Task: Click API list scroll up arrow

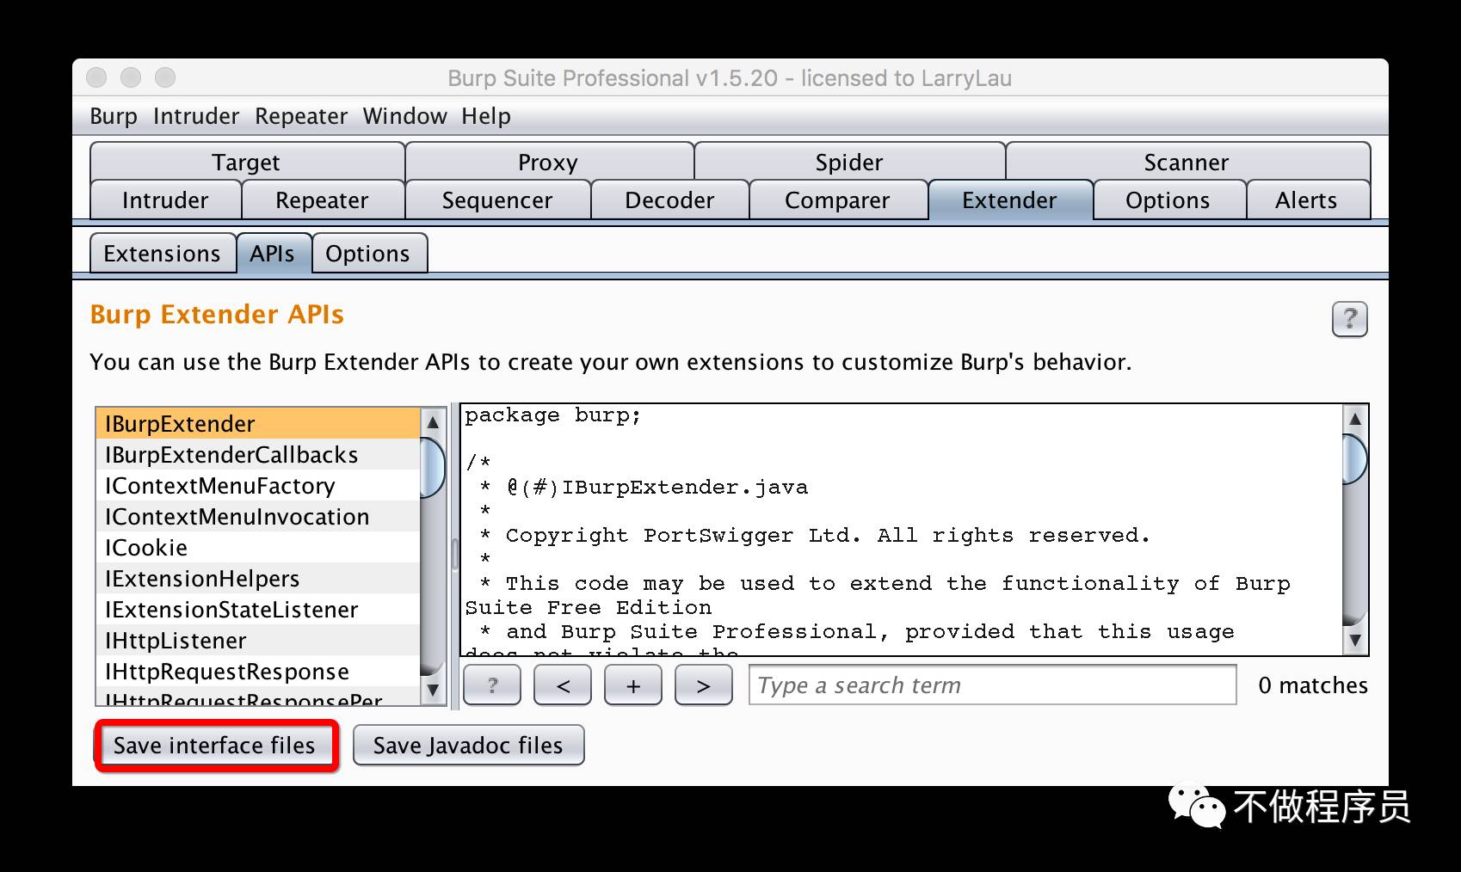Action: 433,422
